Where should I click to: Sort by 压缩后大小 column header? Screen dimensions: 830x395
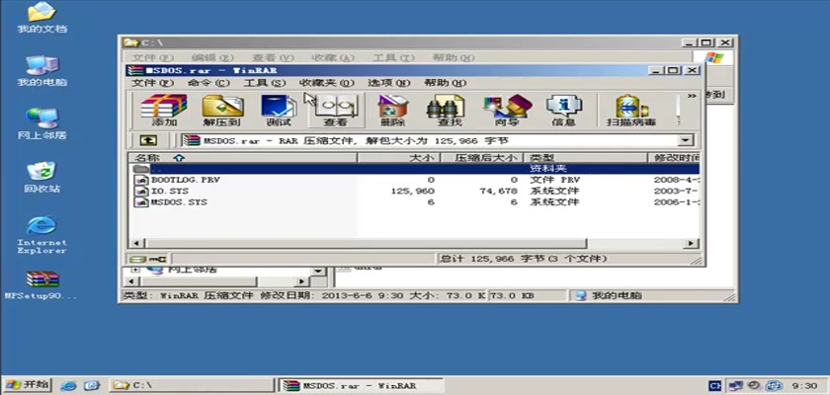point(482,158)
